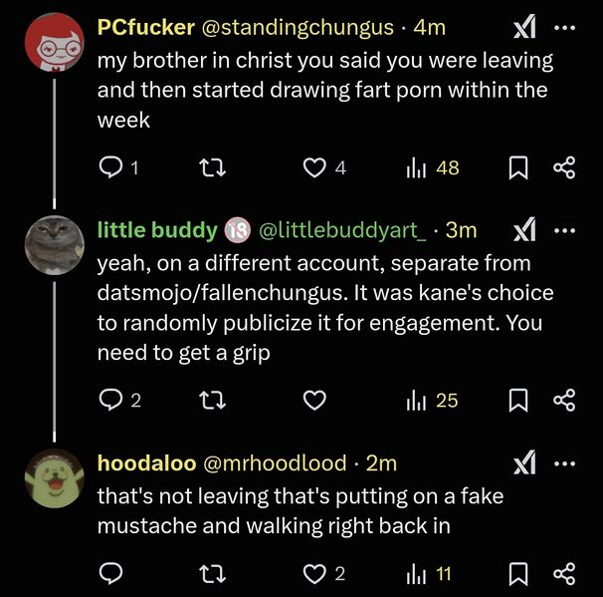Click little buddy's cat avatar
603x597 pixels.
click(x=52, y=245)
